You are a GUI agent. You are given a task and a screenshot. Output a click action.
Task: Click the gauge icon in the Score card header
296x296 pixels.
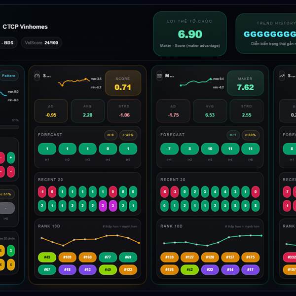click(x=37, y=75)
